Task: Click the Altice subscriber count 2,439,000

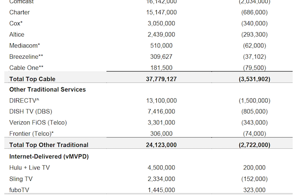Action: point(162,34)
